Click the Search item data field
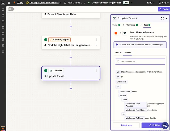Viewport: 170px width, 131px height. point(140,62)
